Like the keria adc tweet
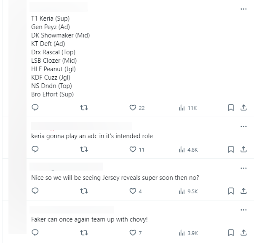Screen dimensions: 254x243 click(133, 149)
